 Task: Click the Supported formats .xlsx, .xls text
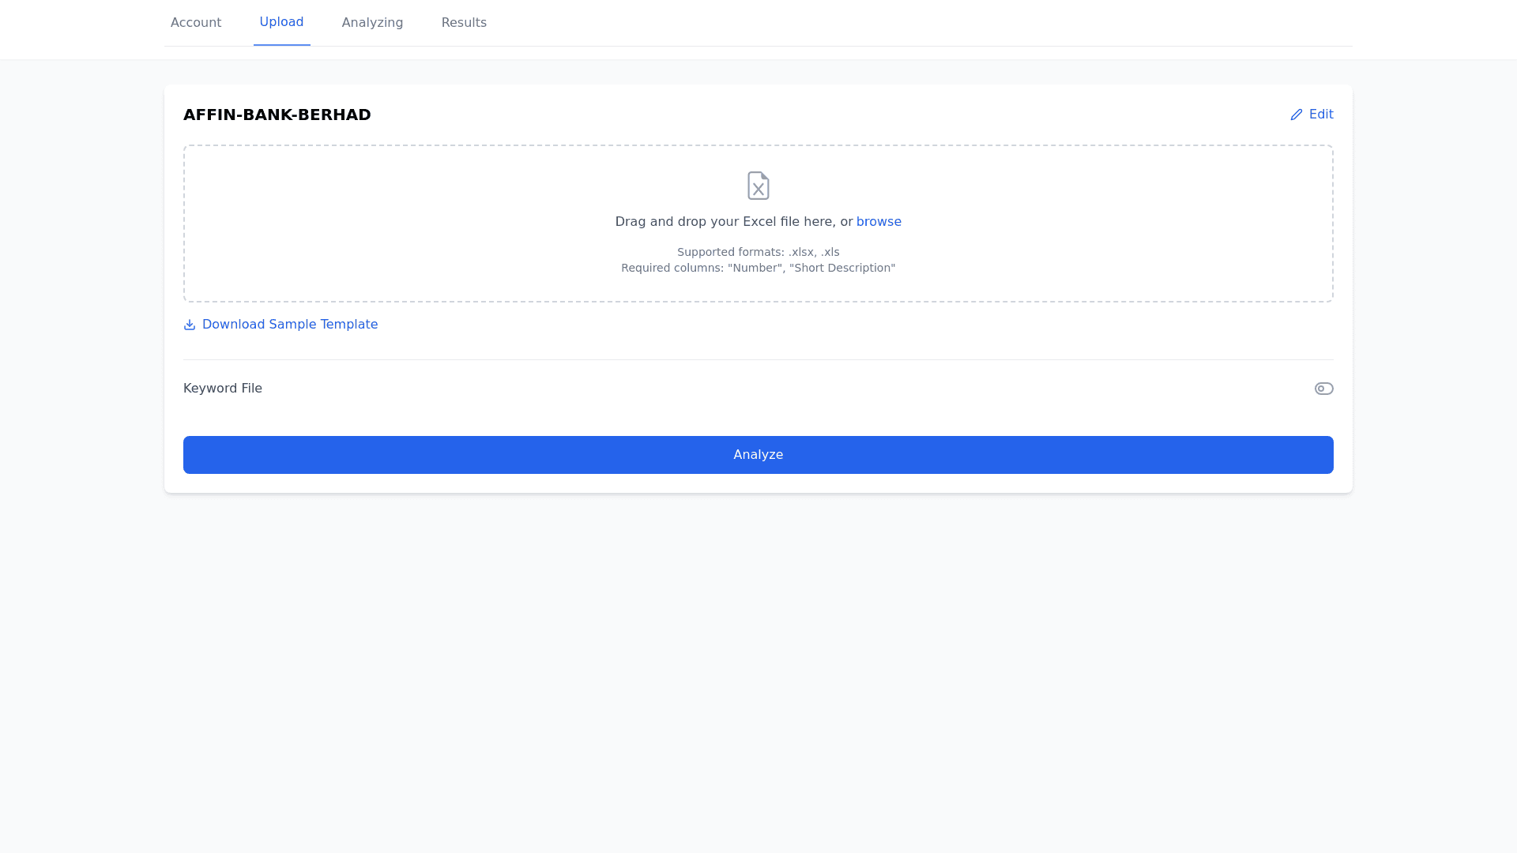click(x=758, y=252)
